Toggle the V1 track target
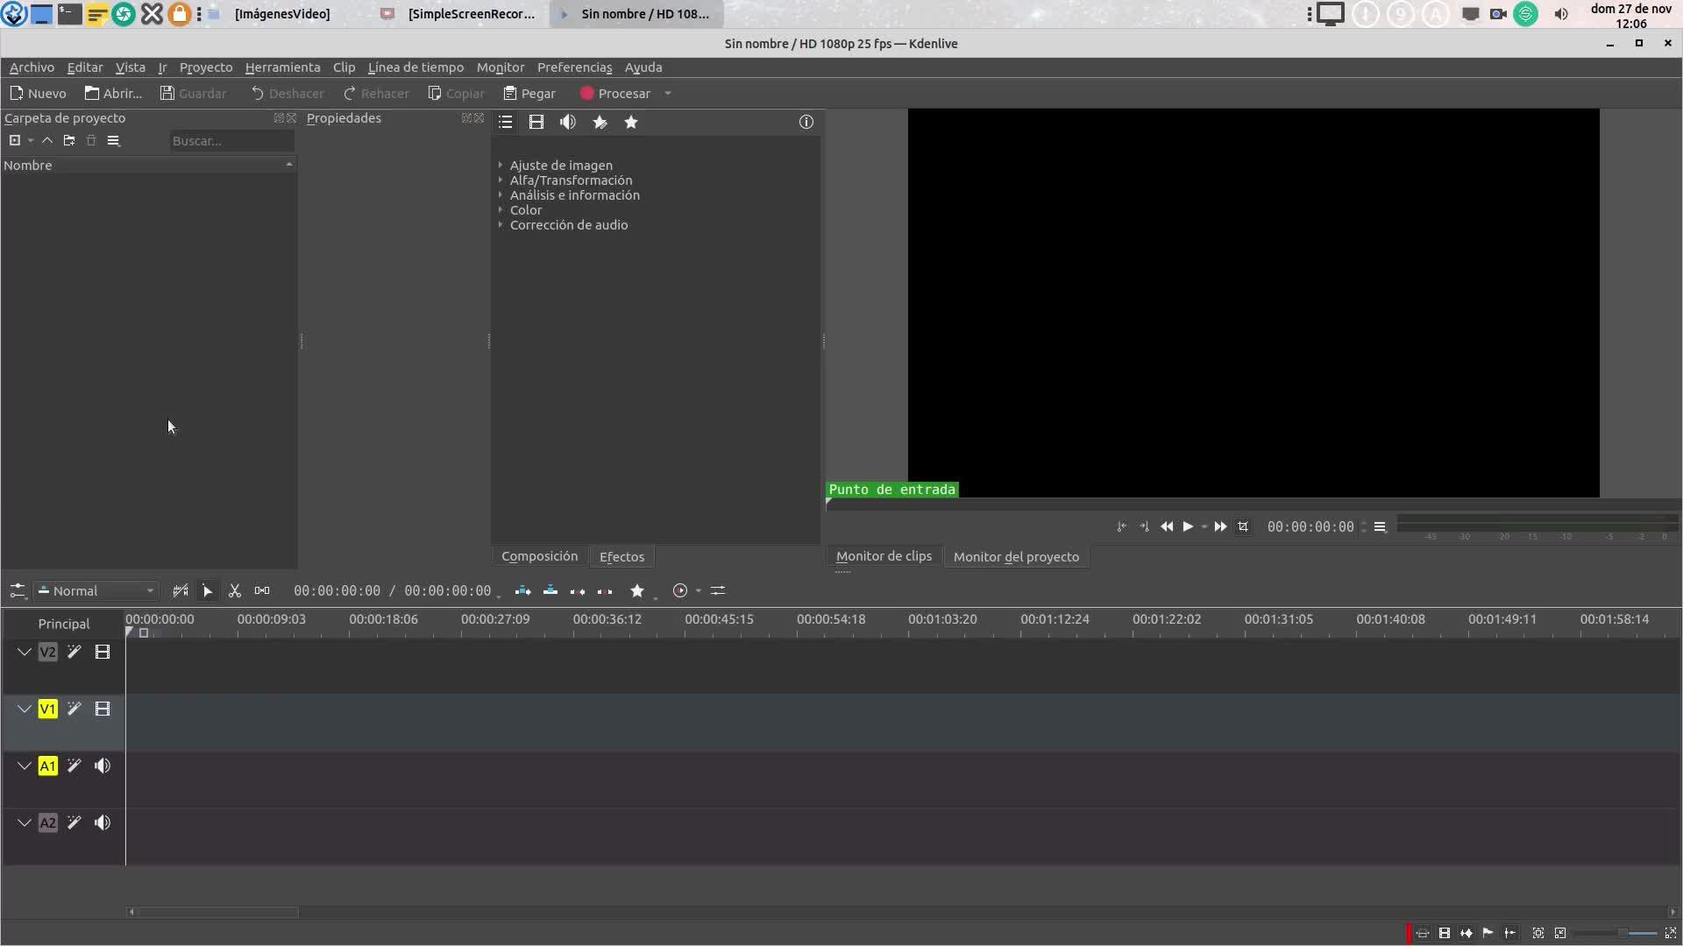1683x946 pixels. click(x=47, y=709)
